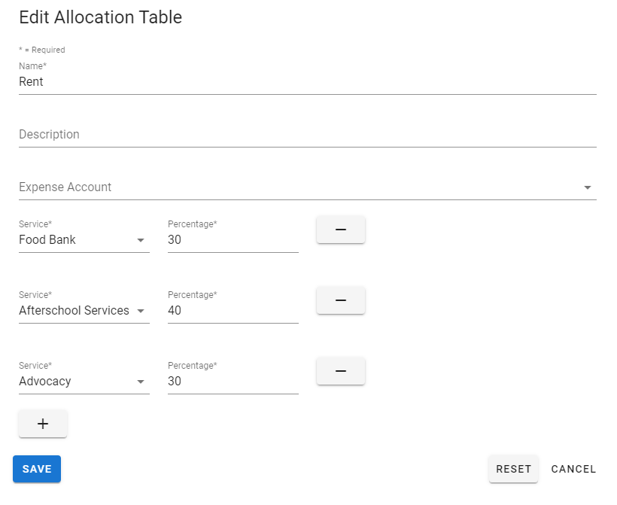Expand the Afterschool Services dropdown list
The height and width of the screenshot is (505, 617).
[x=75, y=310]
